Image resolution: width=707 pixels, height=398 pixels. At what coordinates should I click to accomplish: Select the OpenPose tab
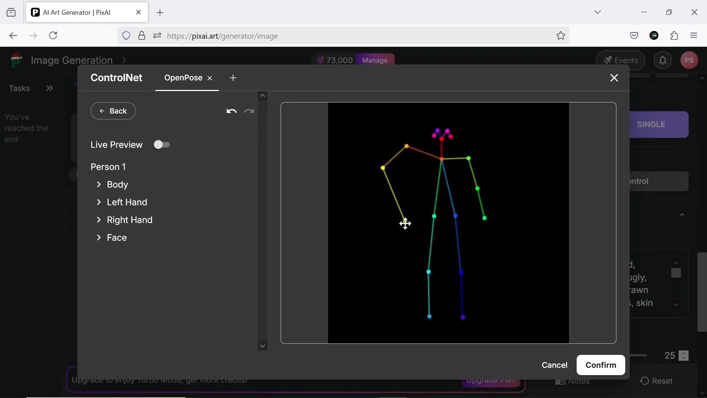coord(183,78)
